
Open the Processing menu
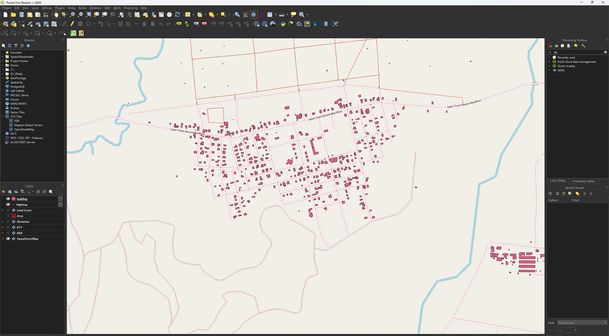pyautogui.click(x=130, y=8)
